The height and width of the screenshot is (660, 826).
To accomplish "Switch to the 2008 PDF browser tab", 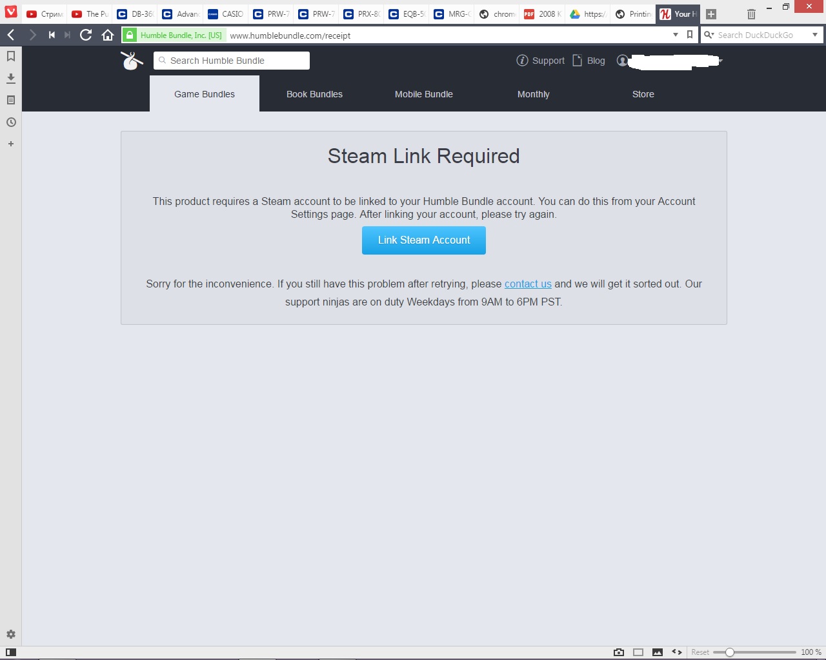I will (x=542, y=14).
